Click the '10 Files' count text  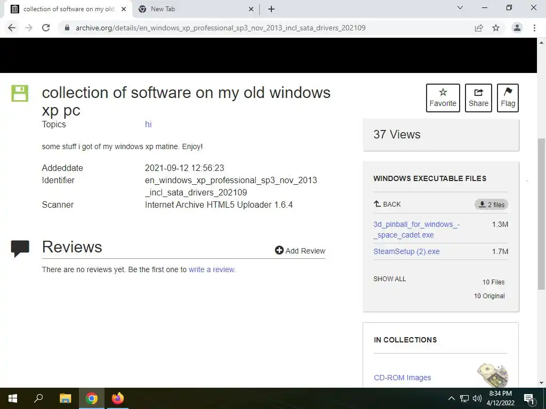[493, 282]
